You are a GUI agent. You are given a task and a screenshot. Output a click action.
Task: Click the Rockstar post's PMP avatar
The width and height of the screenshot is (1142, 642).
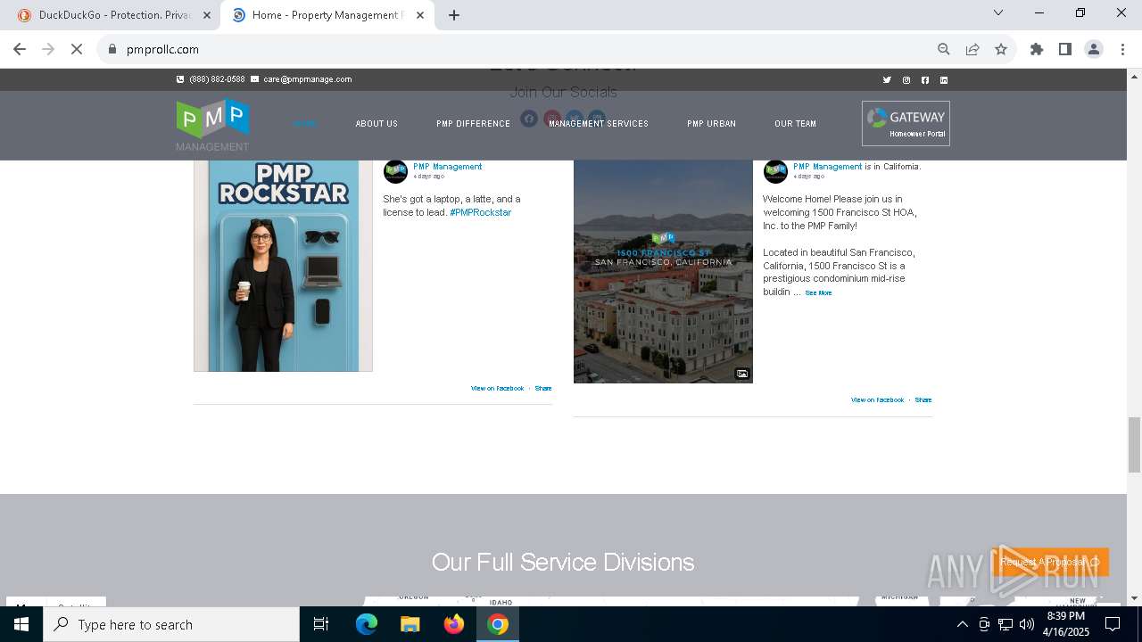pyautogui.click(x=395, y=171)
